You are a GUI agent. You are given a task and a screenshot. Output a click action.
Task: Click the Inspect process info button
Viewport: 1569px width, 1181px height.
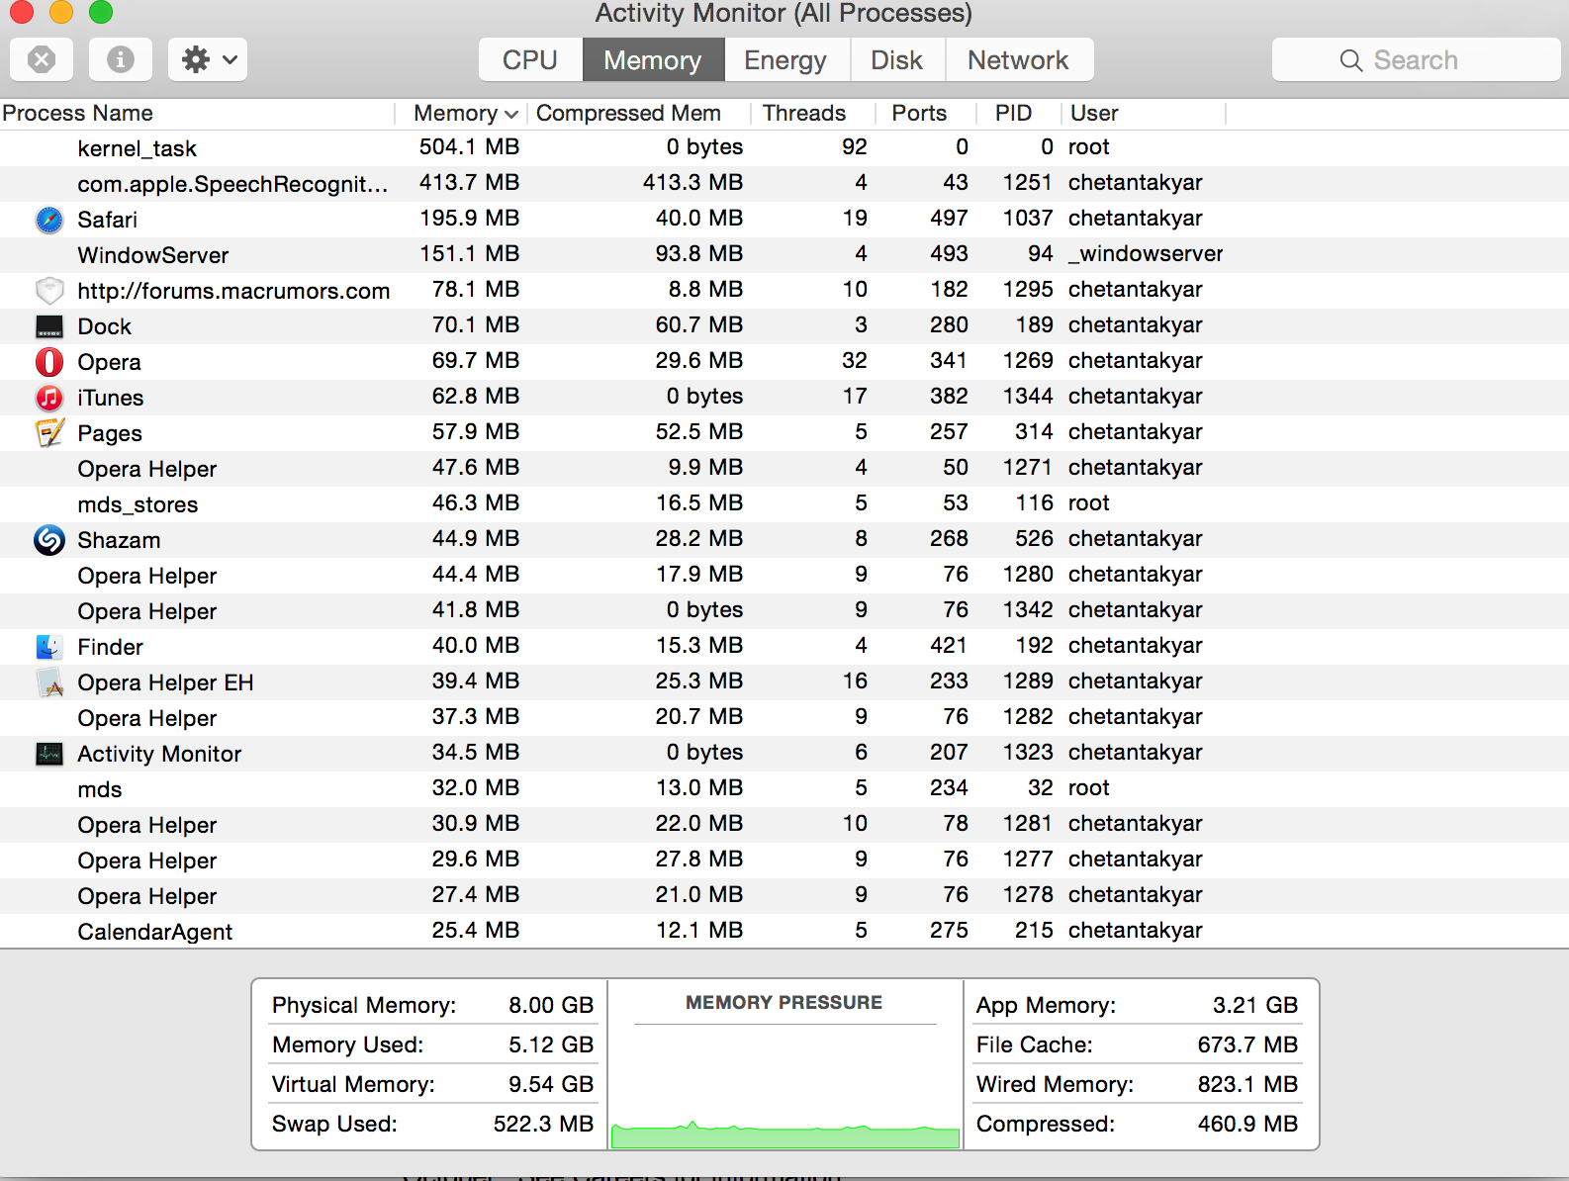121,59
